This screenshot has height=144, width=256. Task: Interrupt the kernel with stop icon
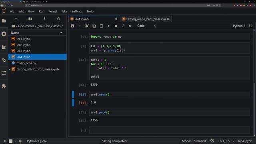click(x=116, y=26)
